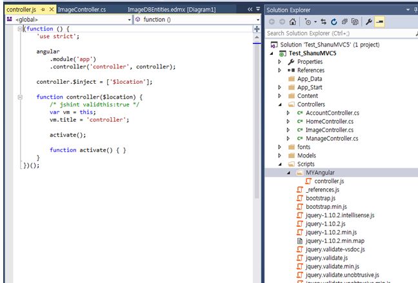The height and width of the screenshot is (283, 418).
Task: Expand AccountController.cs node
Action: coord(288,113)
